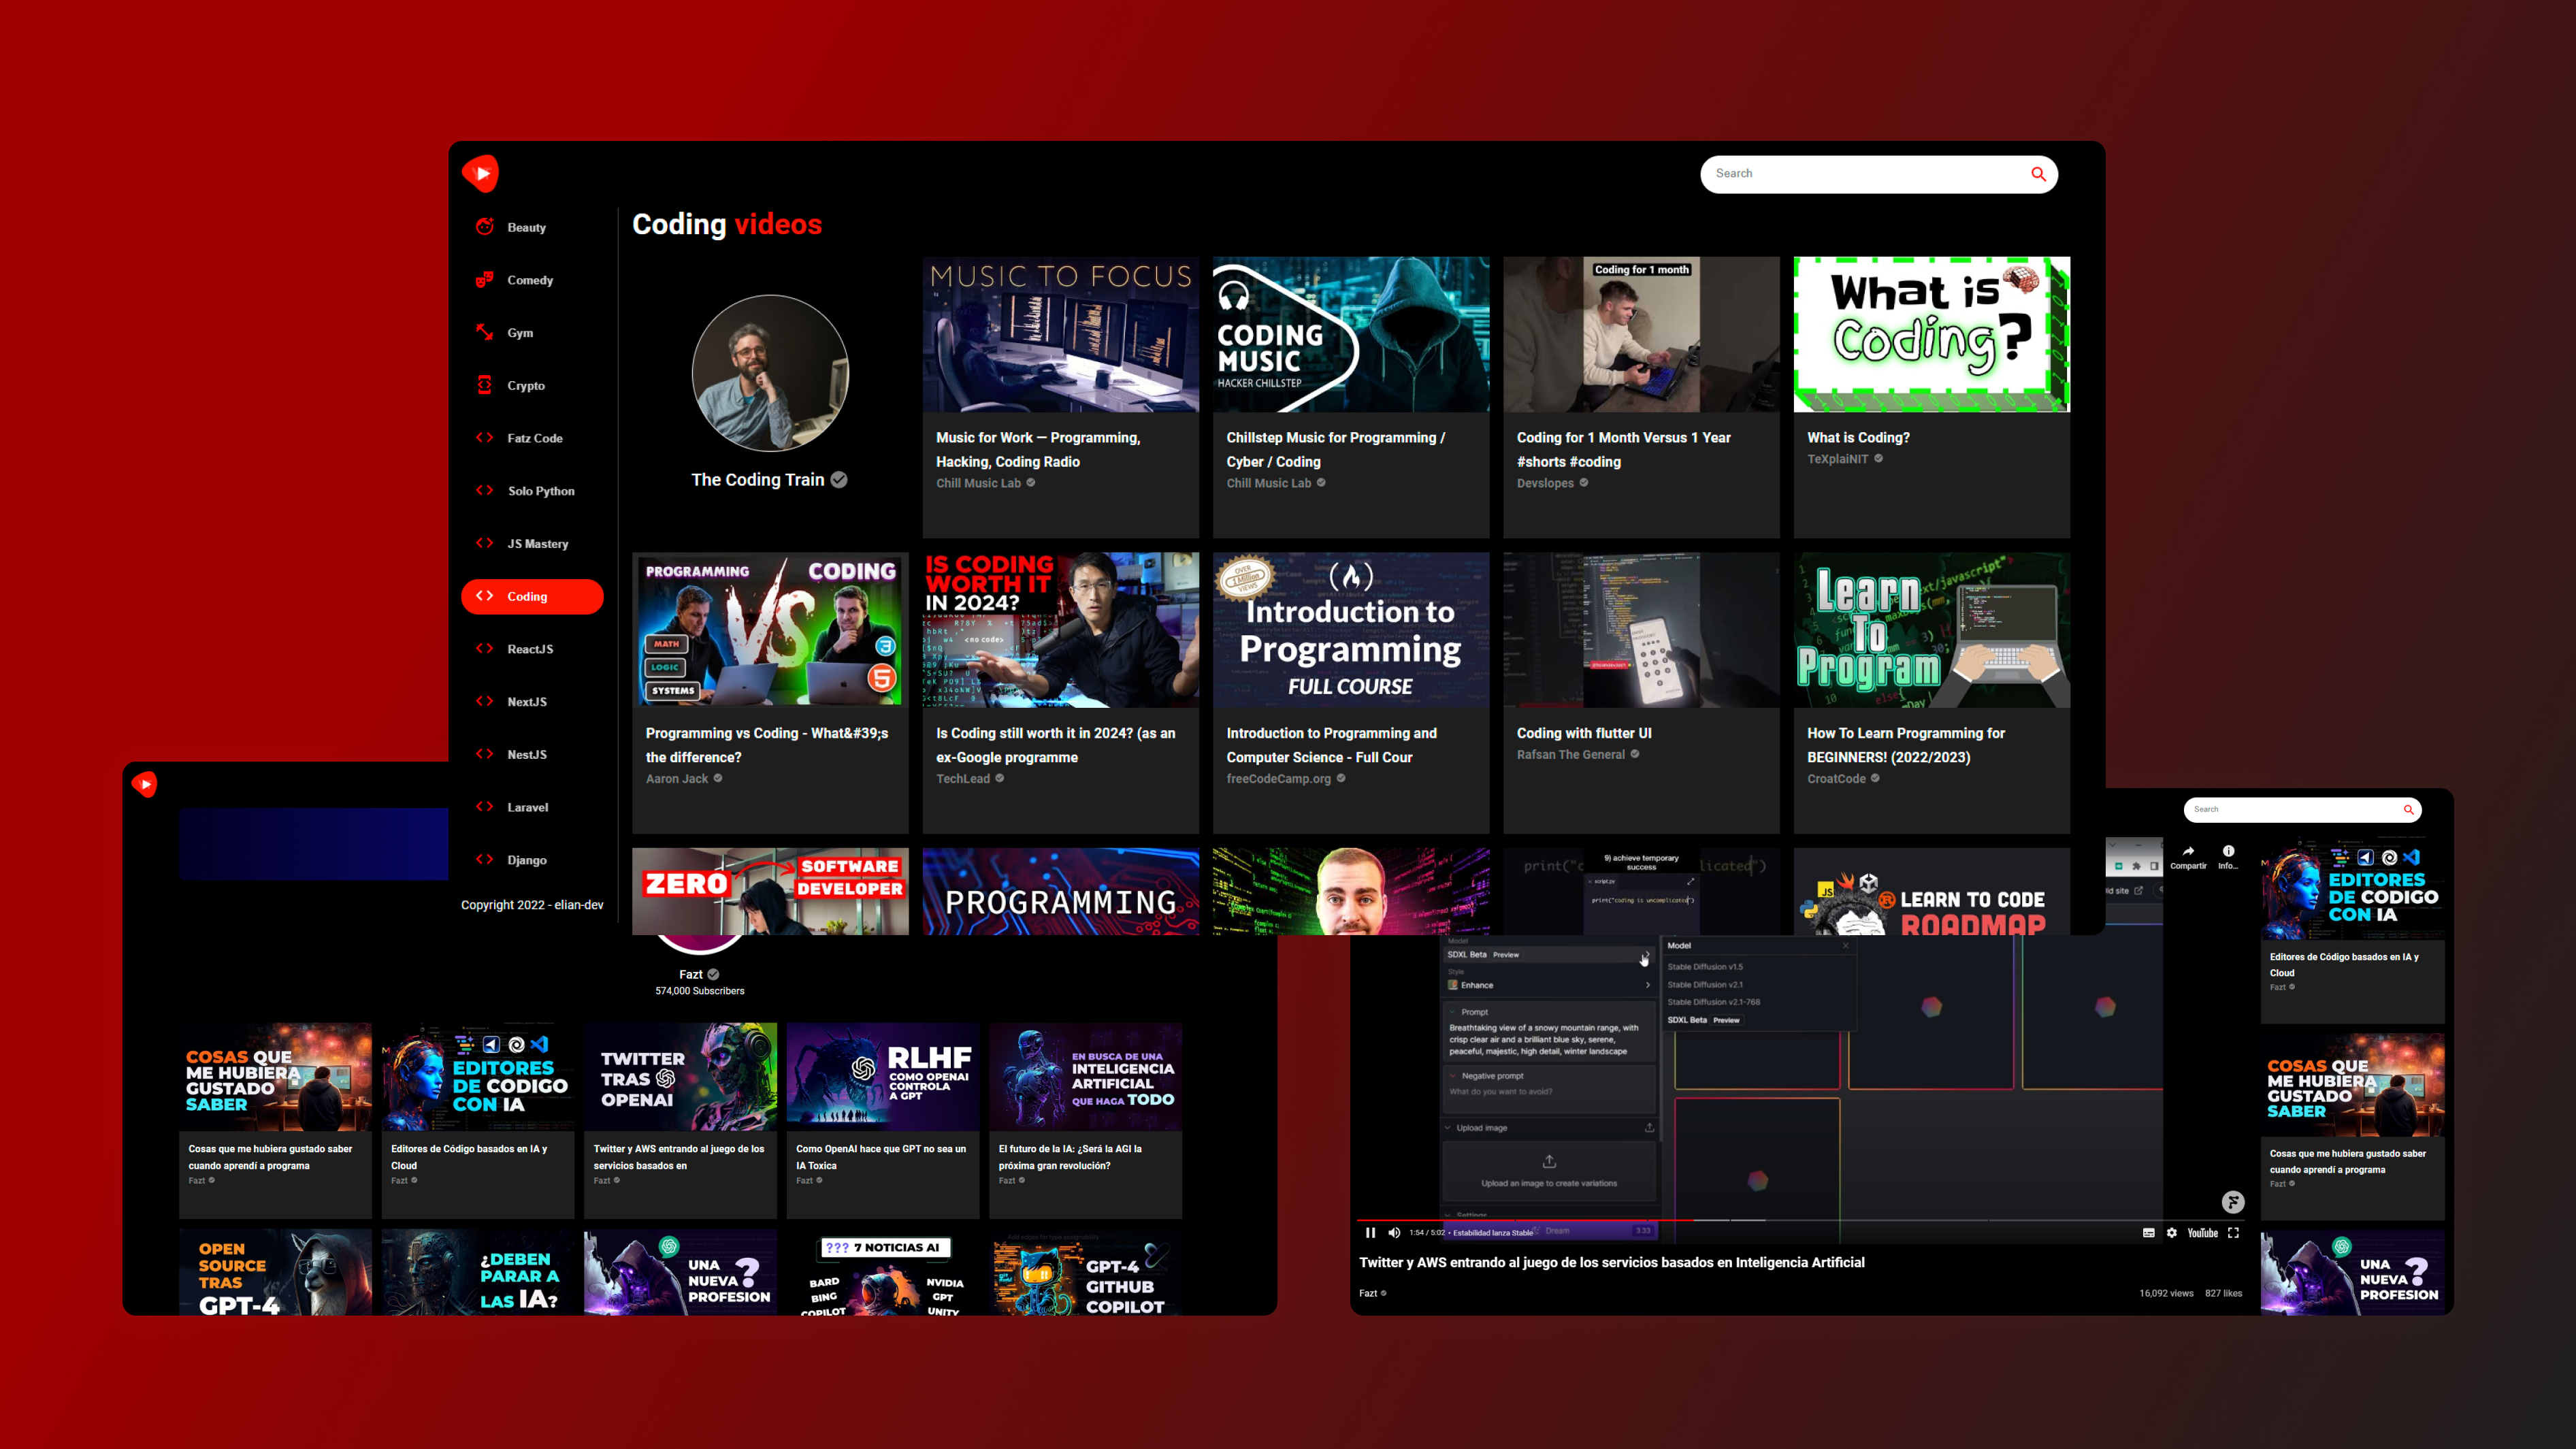This screenshot has width=2576, height=1449.
Task: Click the red play logo in the main window
Action: tap(481, 173)
